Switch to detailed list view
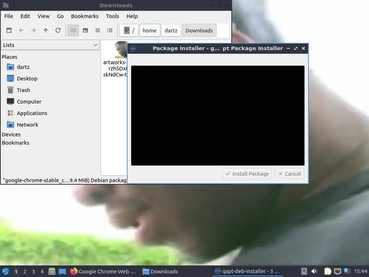369x277 pixels. pyautogui.click(x=110, y=30)
